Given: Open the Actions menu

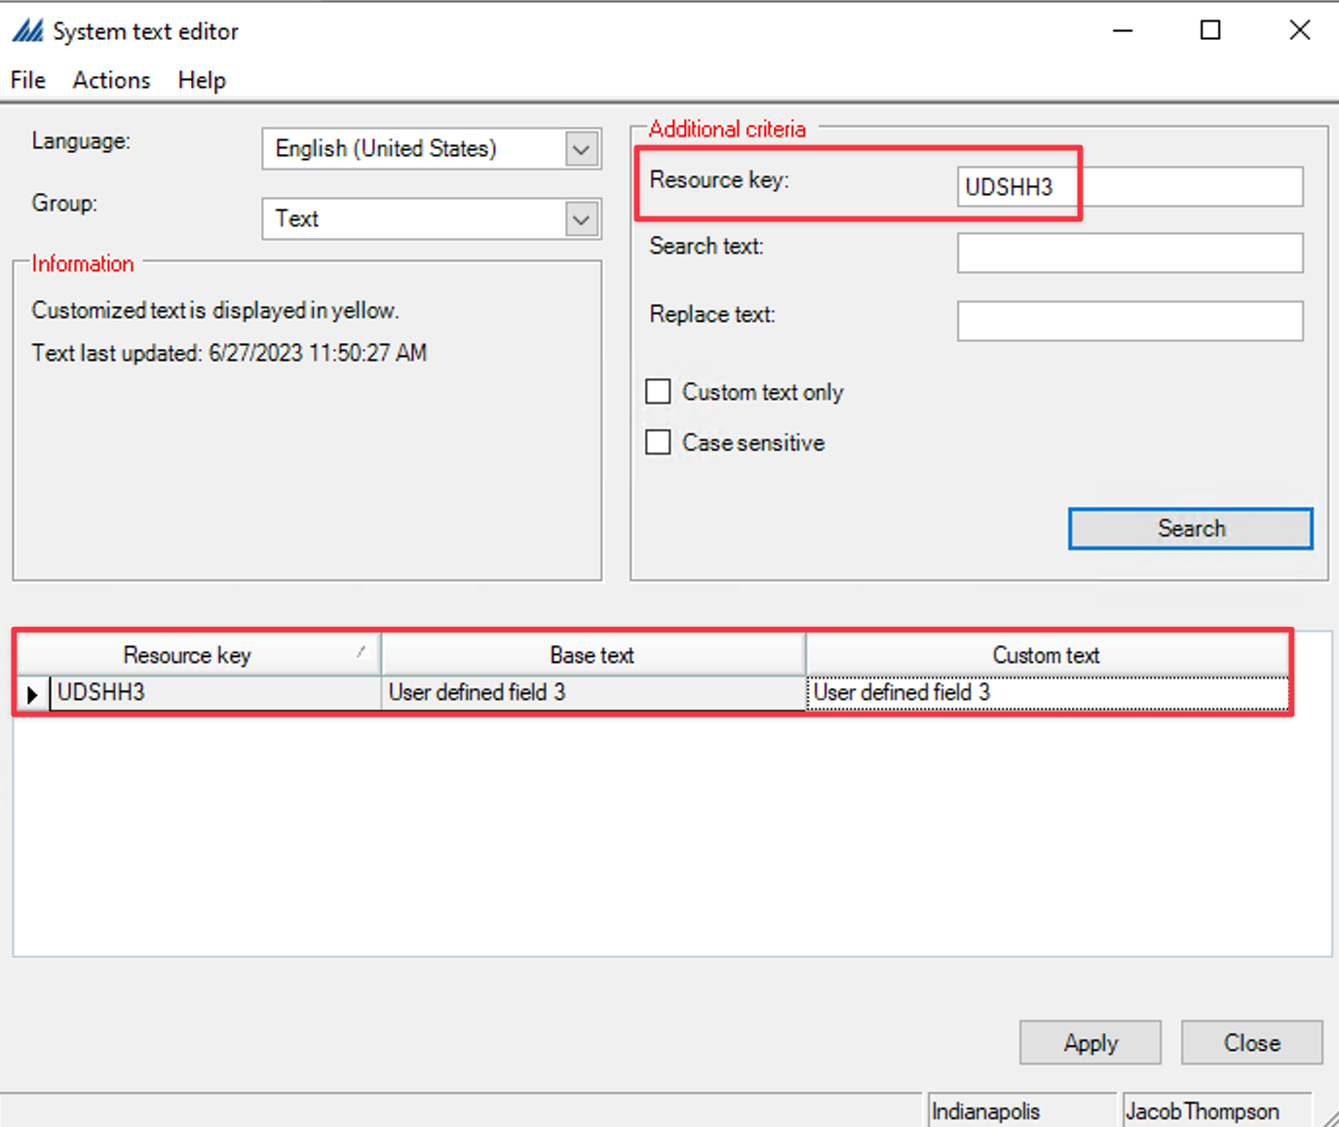Looking at the screenshot, I should (x=110, y=80).
